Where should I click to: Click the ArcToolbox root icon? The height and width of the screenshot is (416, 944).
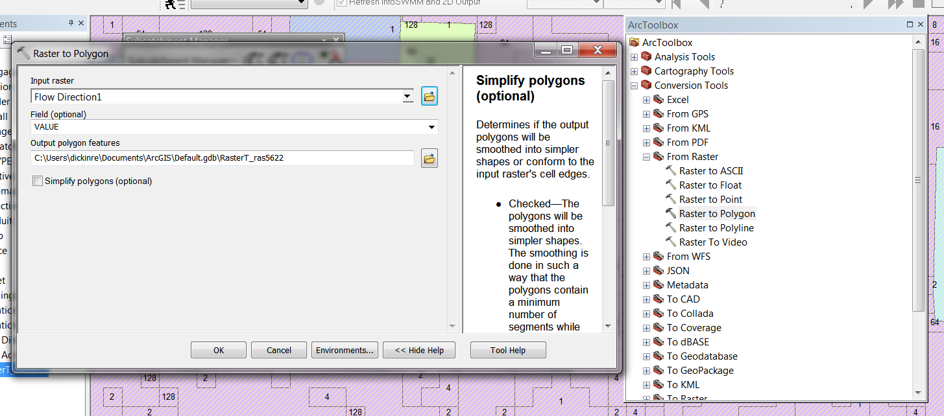pos(634,43)
